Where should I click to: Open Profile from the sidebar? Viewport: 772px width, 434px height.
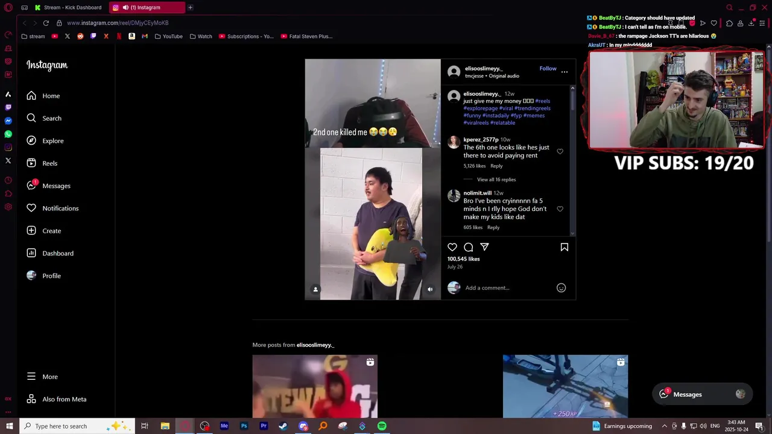click(x=44, y=275)
